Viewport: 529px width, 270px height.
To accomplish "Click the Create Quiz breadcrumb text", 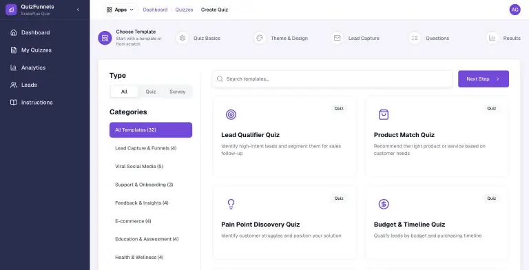I will pyautogui.click(x=215, y=10).
